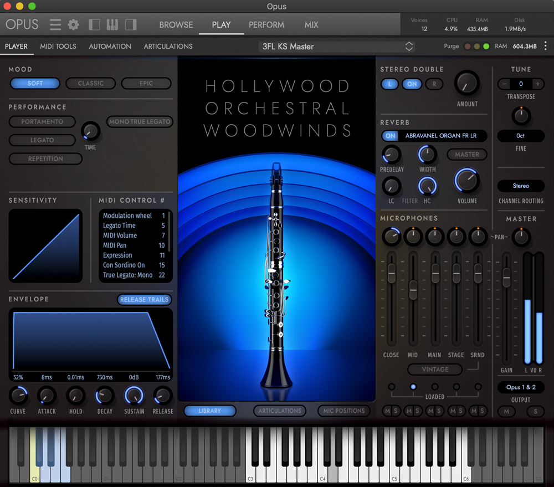The image size is (554, 487).
Task: Open the Opus 1 & 2 output selector
Action: (521, 387)
